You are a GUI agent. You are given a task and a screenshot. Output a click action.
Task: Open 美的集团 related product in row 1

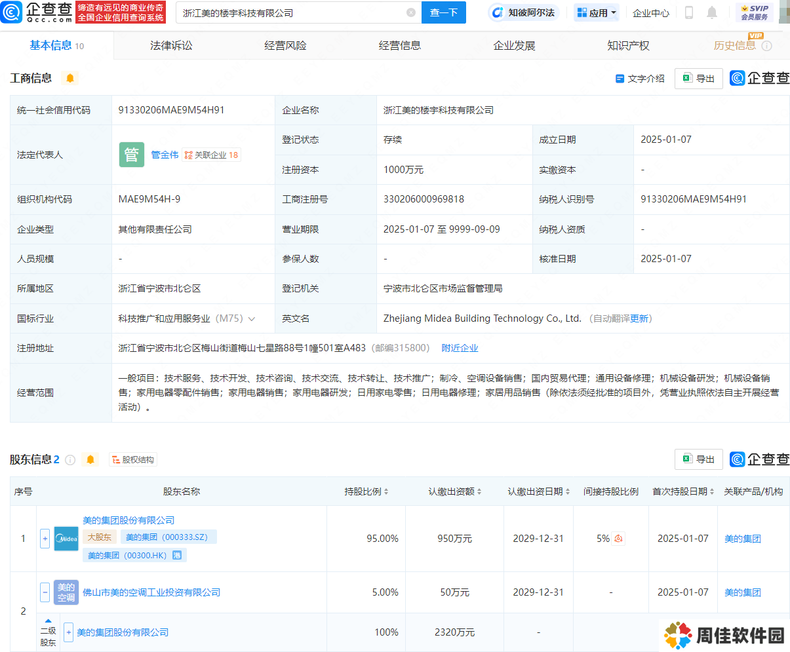pyautogui.click(x=743, y=539)
